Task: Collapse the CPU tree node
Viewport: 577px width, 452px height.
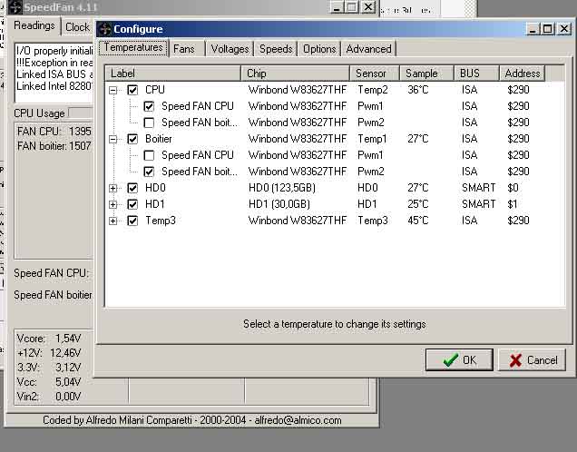Action: [x=113, y=90]
